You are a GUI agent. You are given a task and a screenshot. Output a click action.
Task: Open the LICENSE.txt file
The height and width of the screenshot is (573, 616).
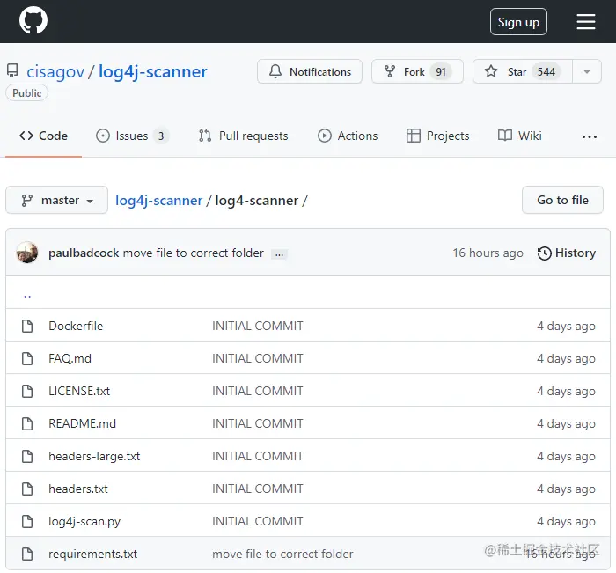(x=79, y=391)
